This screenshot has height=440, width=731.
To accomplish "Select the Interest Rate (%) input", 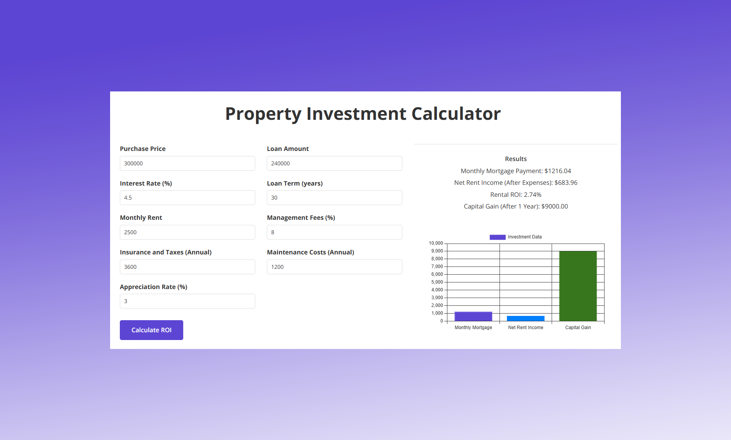I will pos(187,198).
